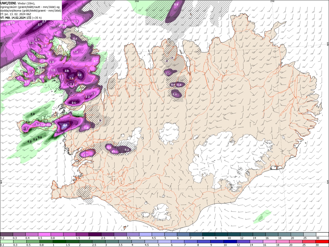The height and width of the screenshot is (247, 329).
Task: Pick the dark blue 10 swatch, rain scale
Action: pos(230,242)
